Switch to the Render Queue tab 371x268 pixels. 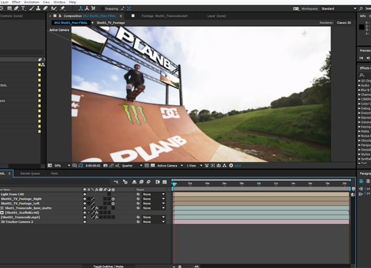point(30,173)
